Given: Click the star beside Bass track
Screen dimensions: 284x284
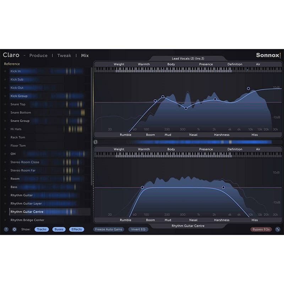Looking at the screenshot, I should pyautogui.click(x=5, y=187).
